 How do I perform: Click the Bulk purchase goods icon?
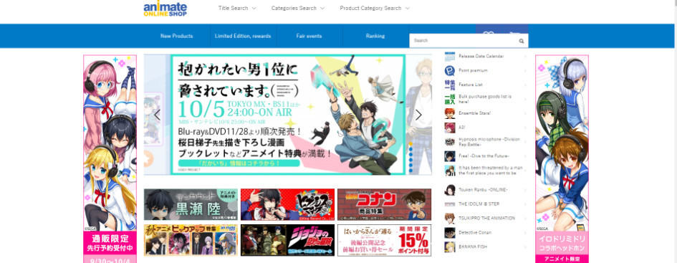point(450,99)
